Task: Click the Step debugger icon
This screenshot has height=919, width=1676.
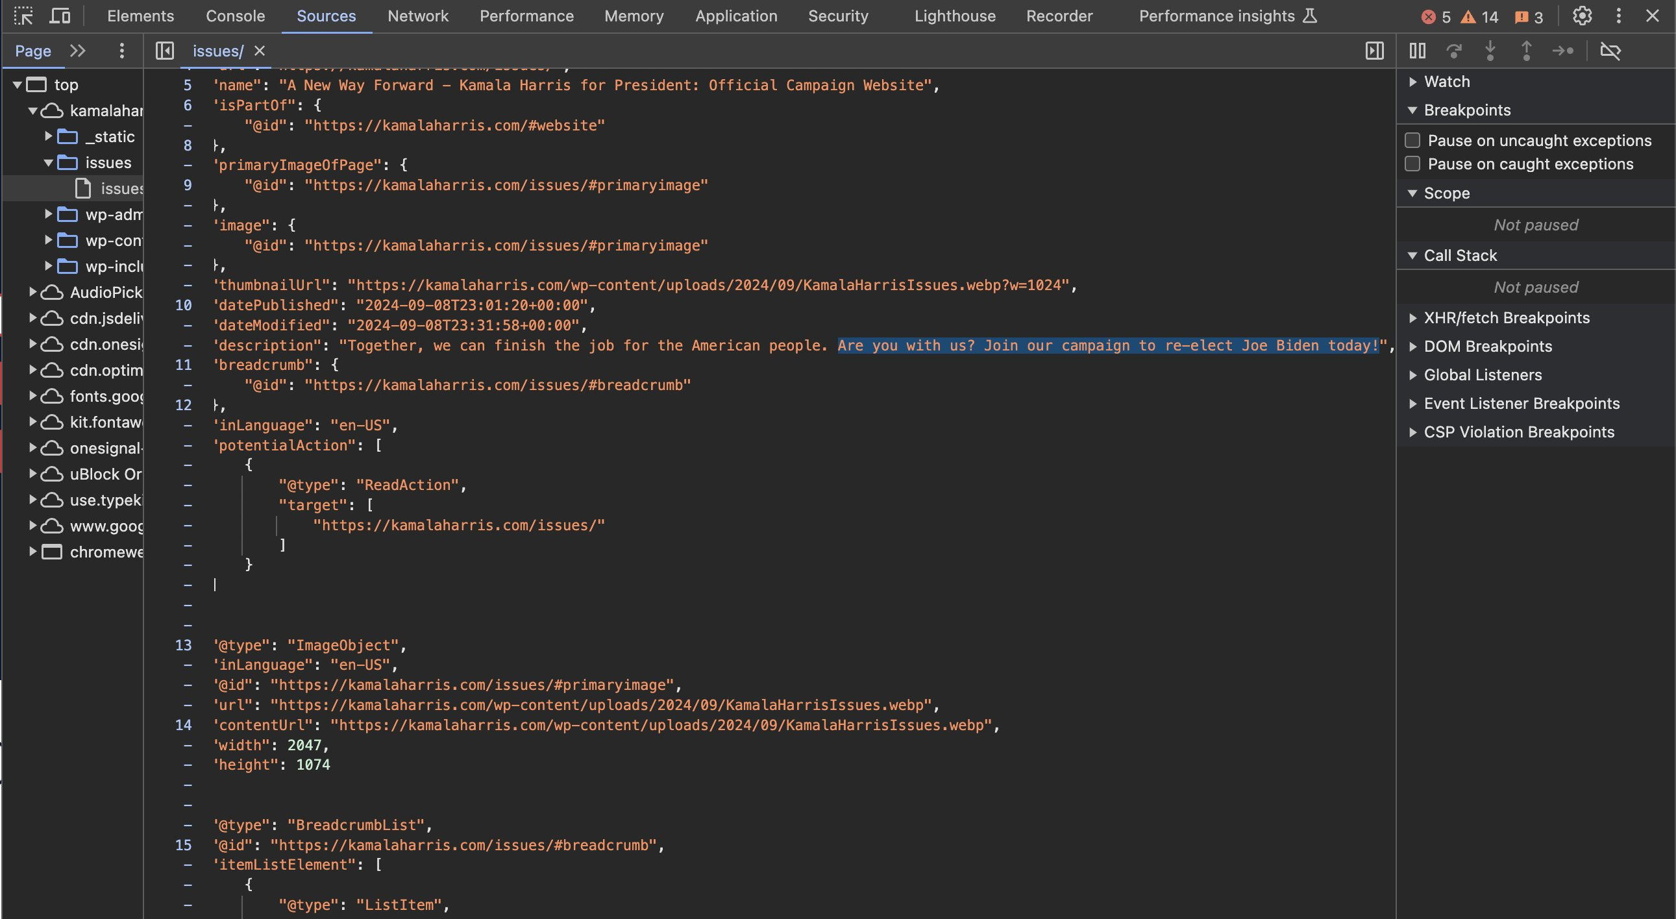Action: tap(1563, 51)
